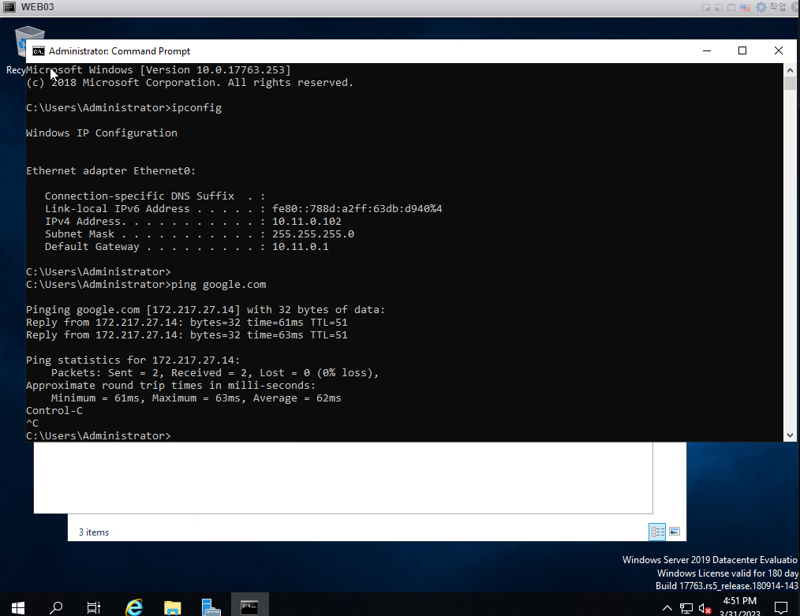Viewport: 800px width, 616px height.
Task: Select Command Prompt taskbar button
Action: [x=249, y=607]
